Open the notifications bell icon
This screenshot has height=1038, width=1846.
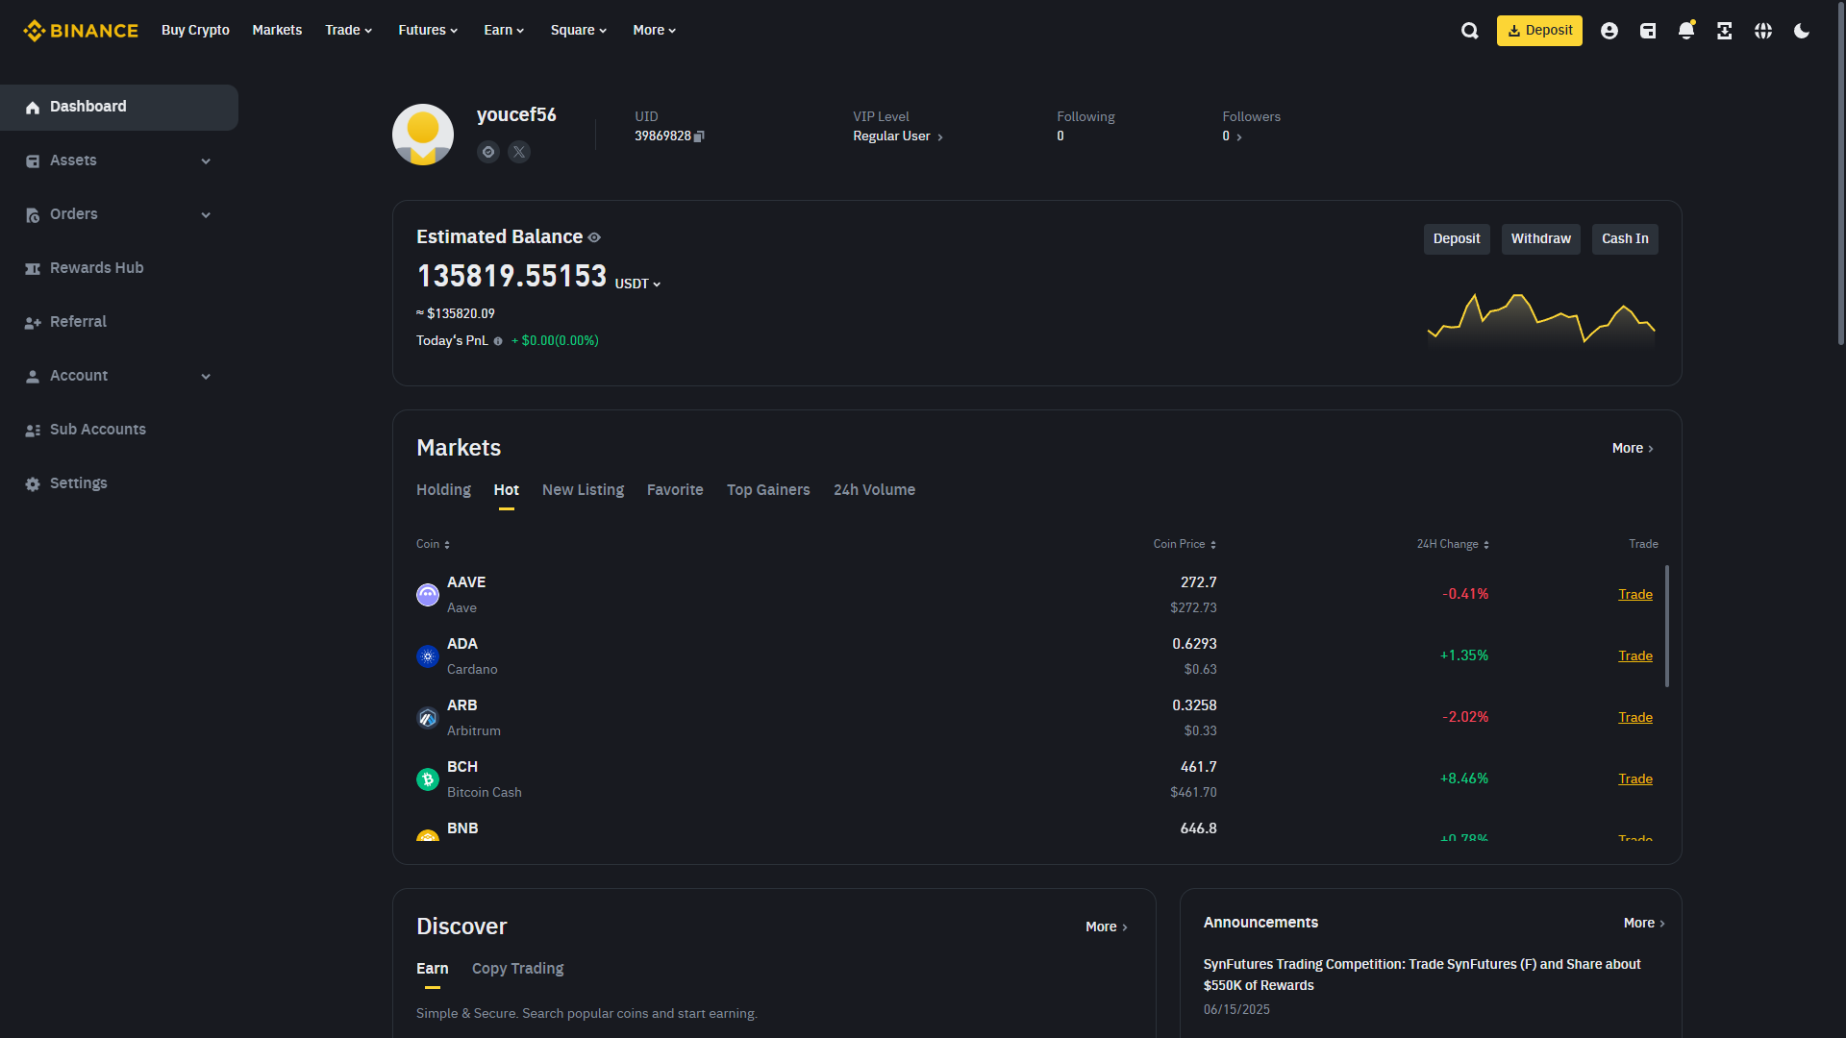pyautogui.click(x=1685, y=31)
